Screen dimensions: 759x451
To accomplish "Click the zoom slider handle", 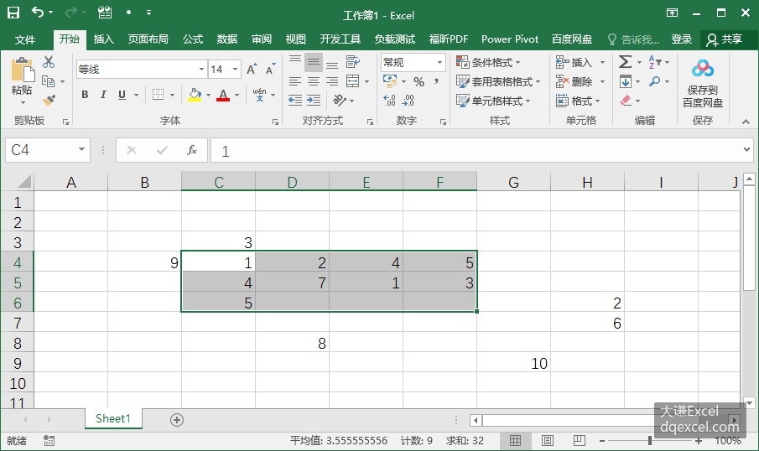I will coord(650,440).
